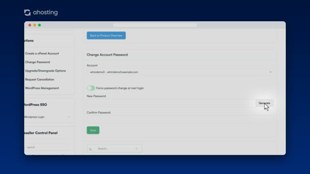Clear the bottom Search... box with X
The height and width of the screenshot is (174, 310).
tap(137, 148)
